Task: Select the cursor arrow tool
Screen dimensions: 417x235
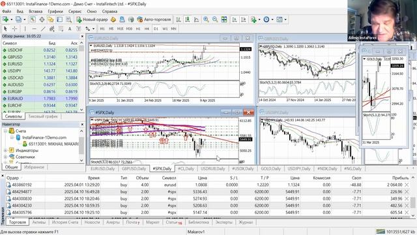Action: coord(5,29)
